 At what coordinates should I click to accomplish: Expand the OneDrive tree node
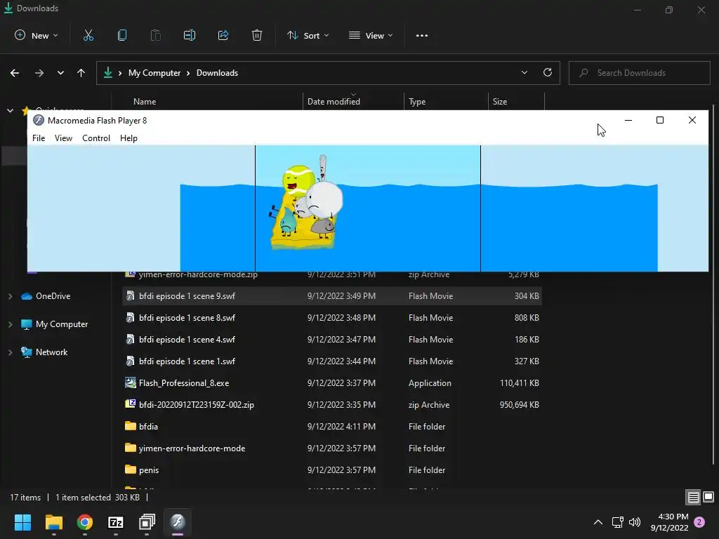(10, 296)
